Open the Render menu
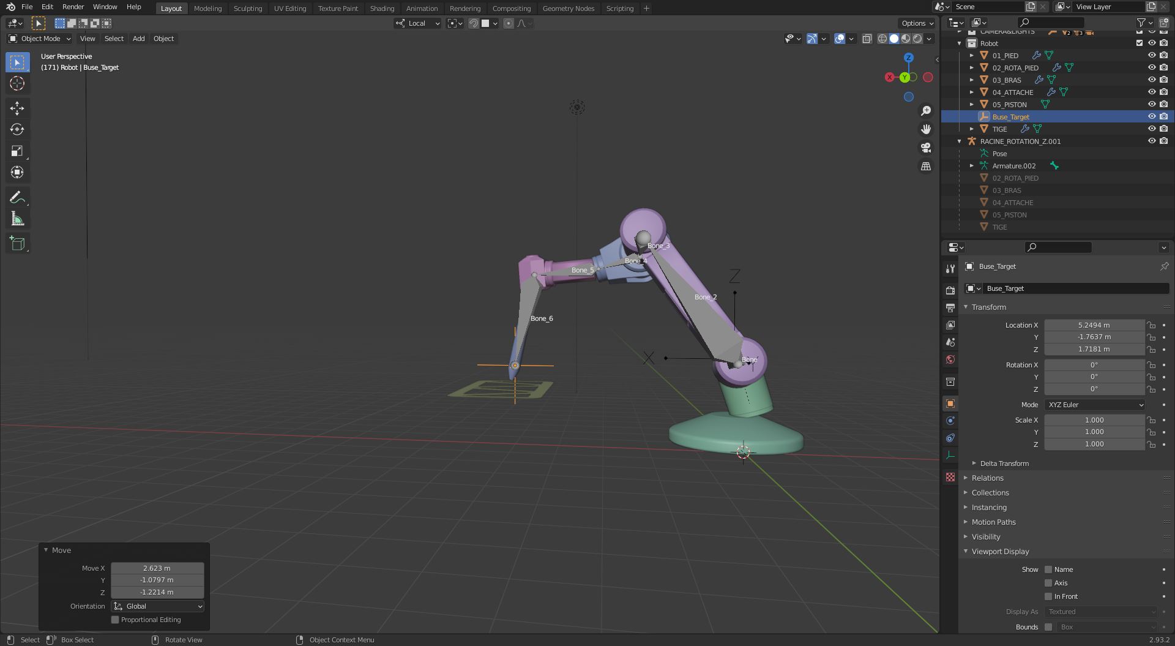 click(x=73, y=7)
